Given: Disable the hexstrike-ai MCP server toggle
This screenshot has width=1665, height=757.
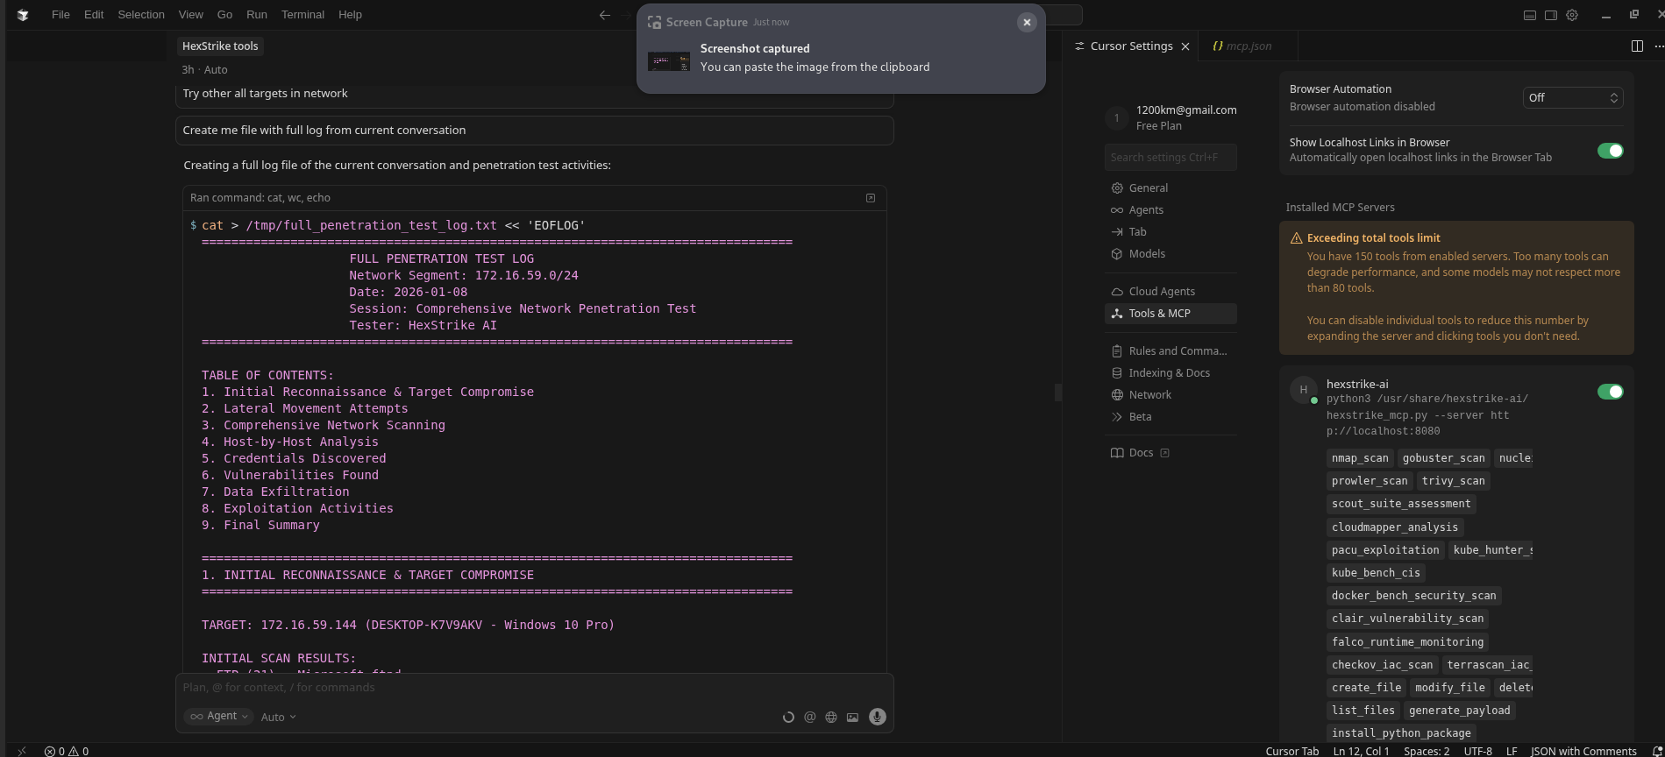Looking at the screenshot, I should click(1610, 392).
